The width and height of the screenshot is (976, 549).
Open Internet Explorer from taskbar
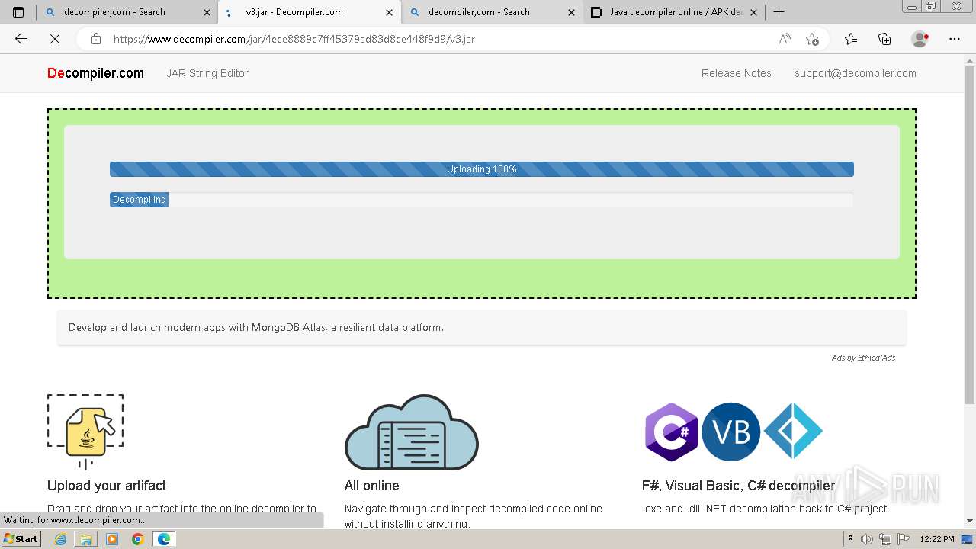coord(61,539)
